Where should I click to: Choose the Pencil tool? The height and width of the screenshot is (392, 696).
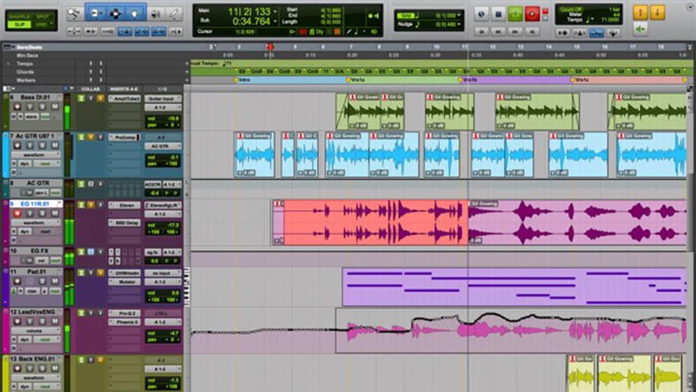(173, 13)
